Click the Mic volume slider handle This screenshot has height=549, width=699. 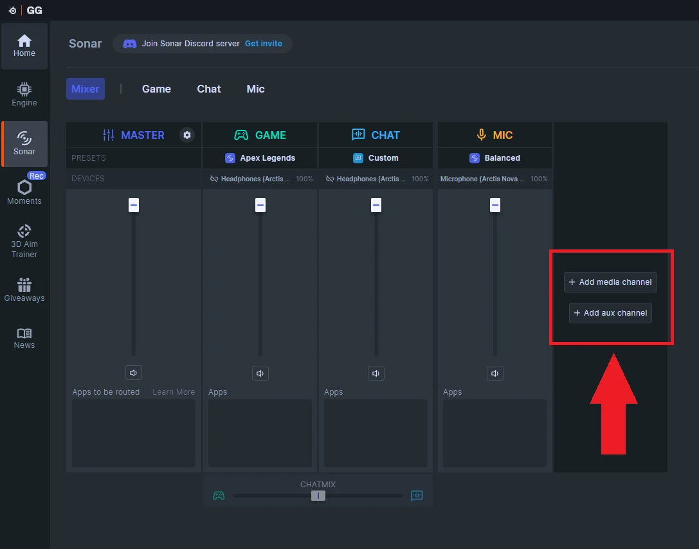coord(495,205)
